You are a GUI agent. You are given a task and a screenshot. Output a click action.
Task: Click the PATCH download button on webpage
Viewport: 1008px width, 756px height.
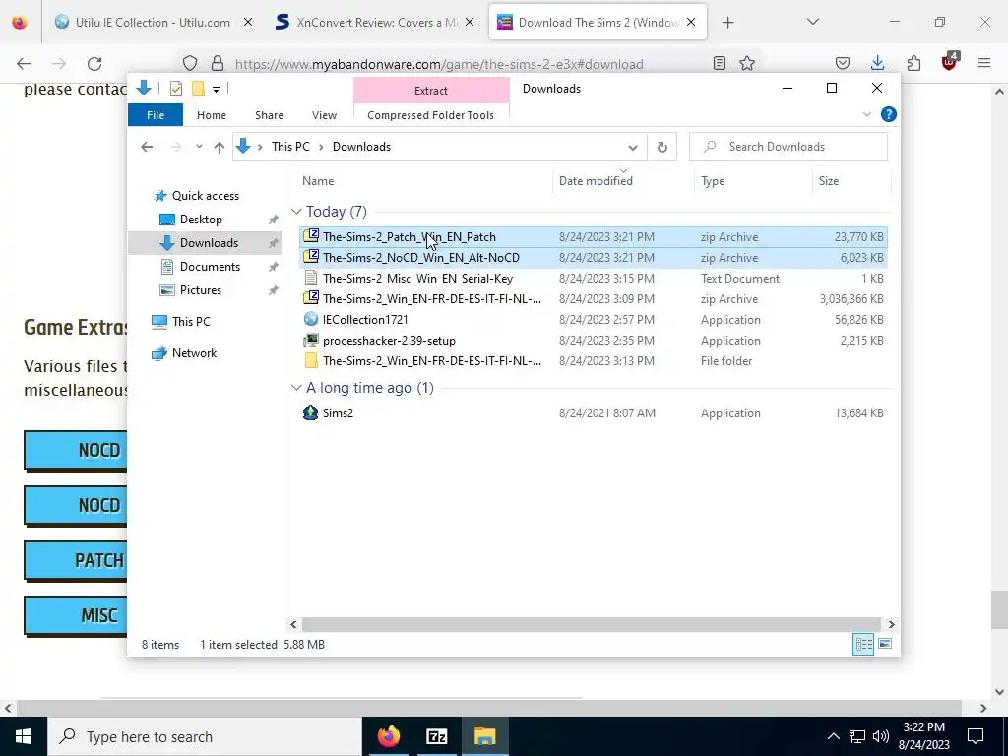[76, 560]
